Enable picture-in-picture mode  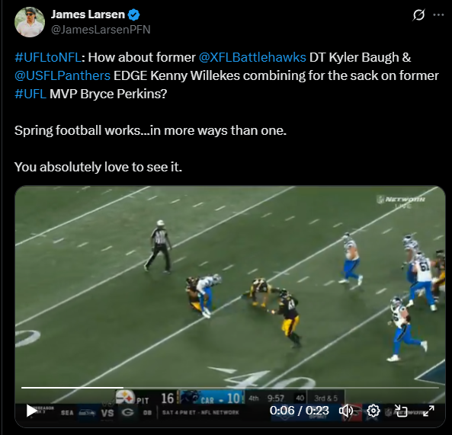point(401,411)
